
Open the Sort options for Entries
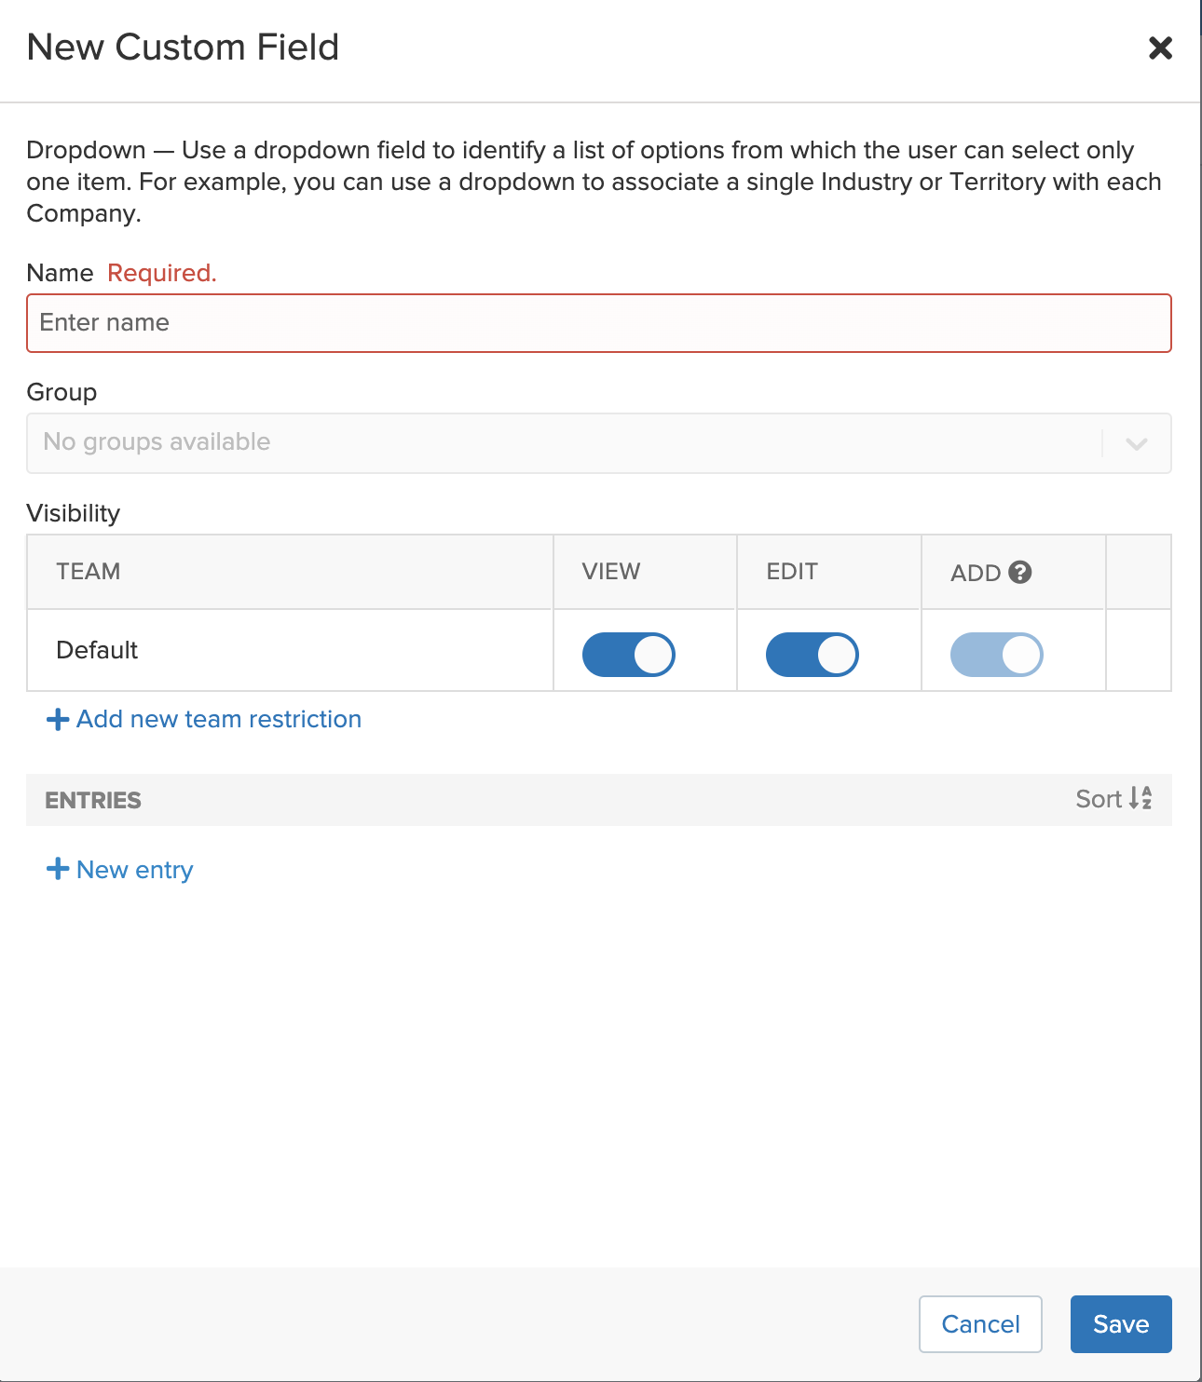click(1113, 799)
